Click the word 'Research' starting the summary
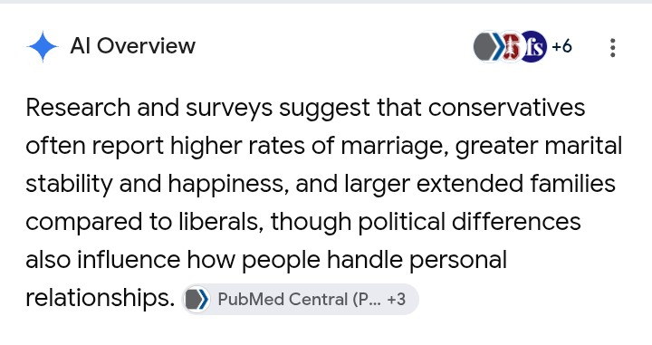This screenshot has height=345, width=652. coord(78,108)
